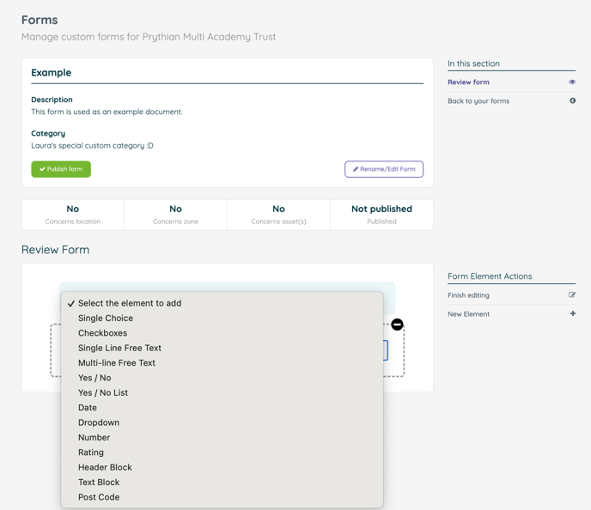Screen dimensions: 591x510
Task: Click the Publish form button
Action: click(61, 169)
